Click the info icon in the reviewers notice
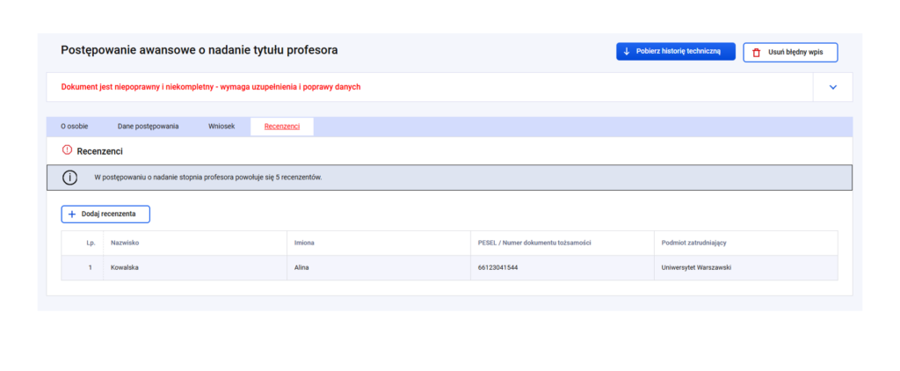900x371 pixels. [69, 178]
